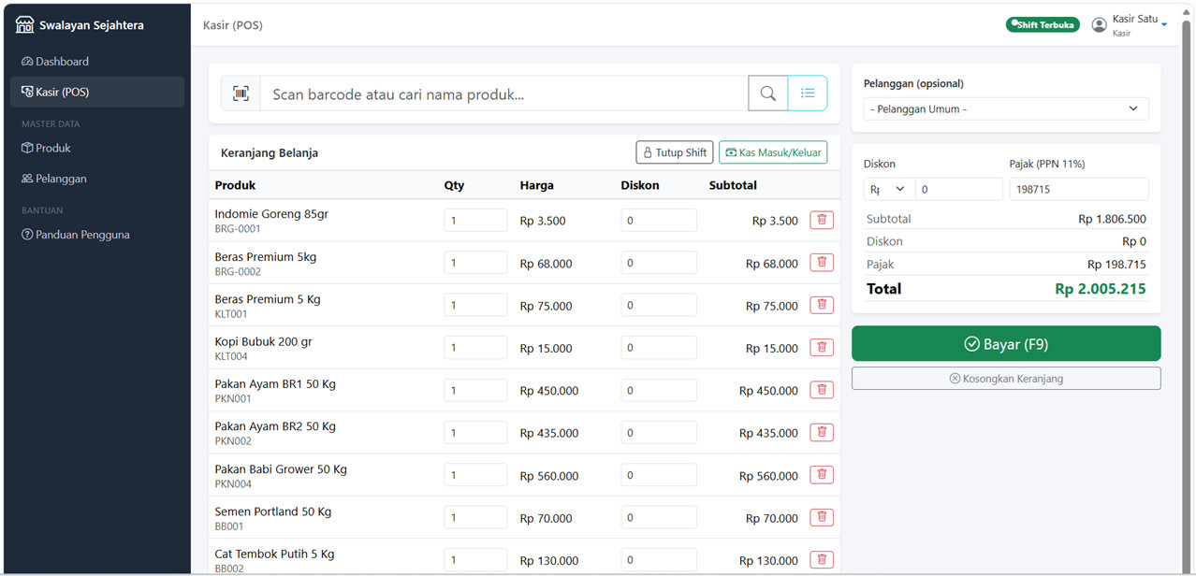
Task: Open the Kasir Satu user menu arrow
Action: [x=1164, y=25]
